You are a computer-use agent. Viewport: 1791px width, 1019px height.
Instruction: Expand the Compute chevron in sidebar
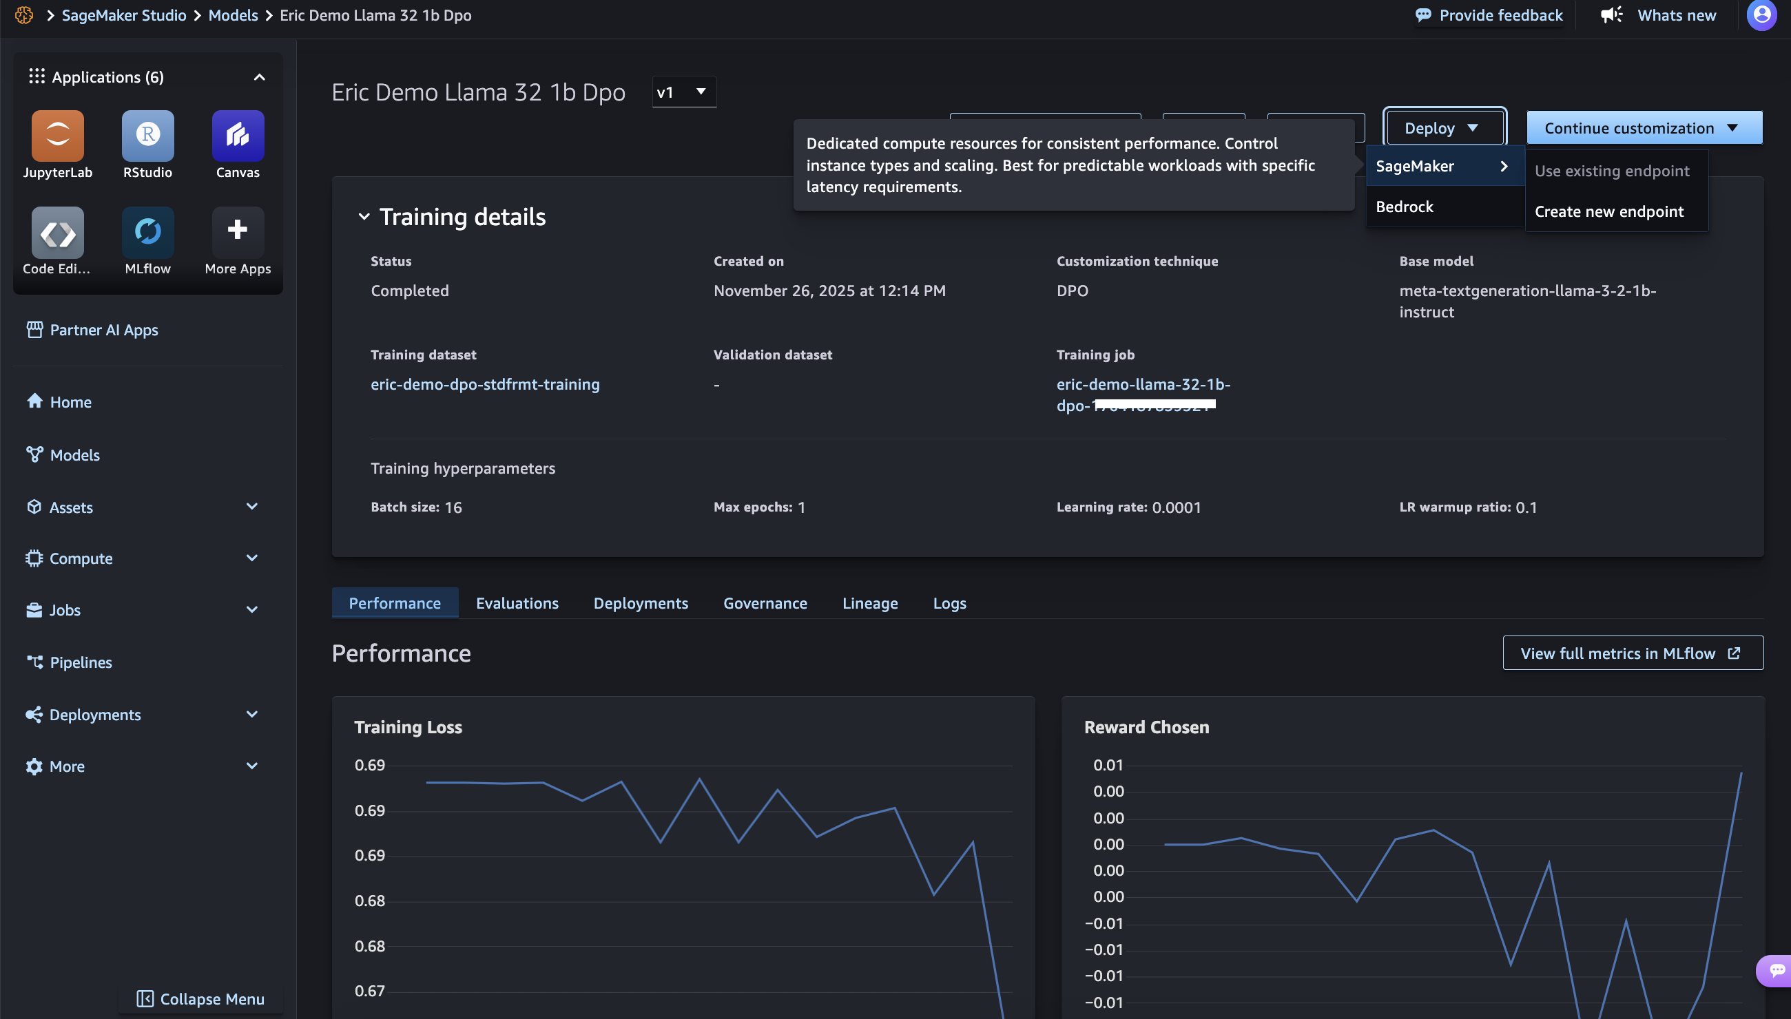coord(252,558)
